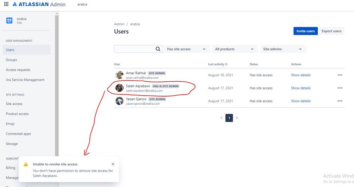Viewport: 354px width, 187px height.
Task: Expand the Site admins filter
Action: pos(283,49)
